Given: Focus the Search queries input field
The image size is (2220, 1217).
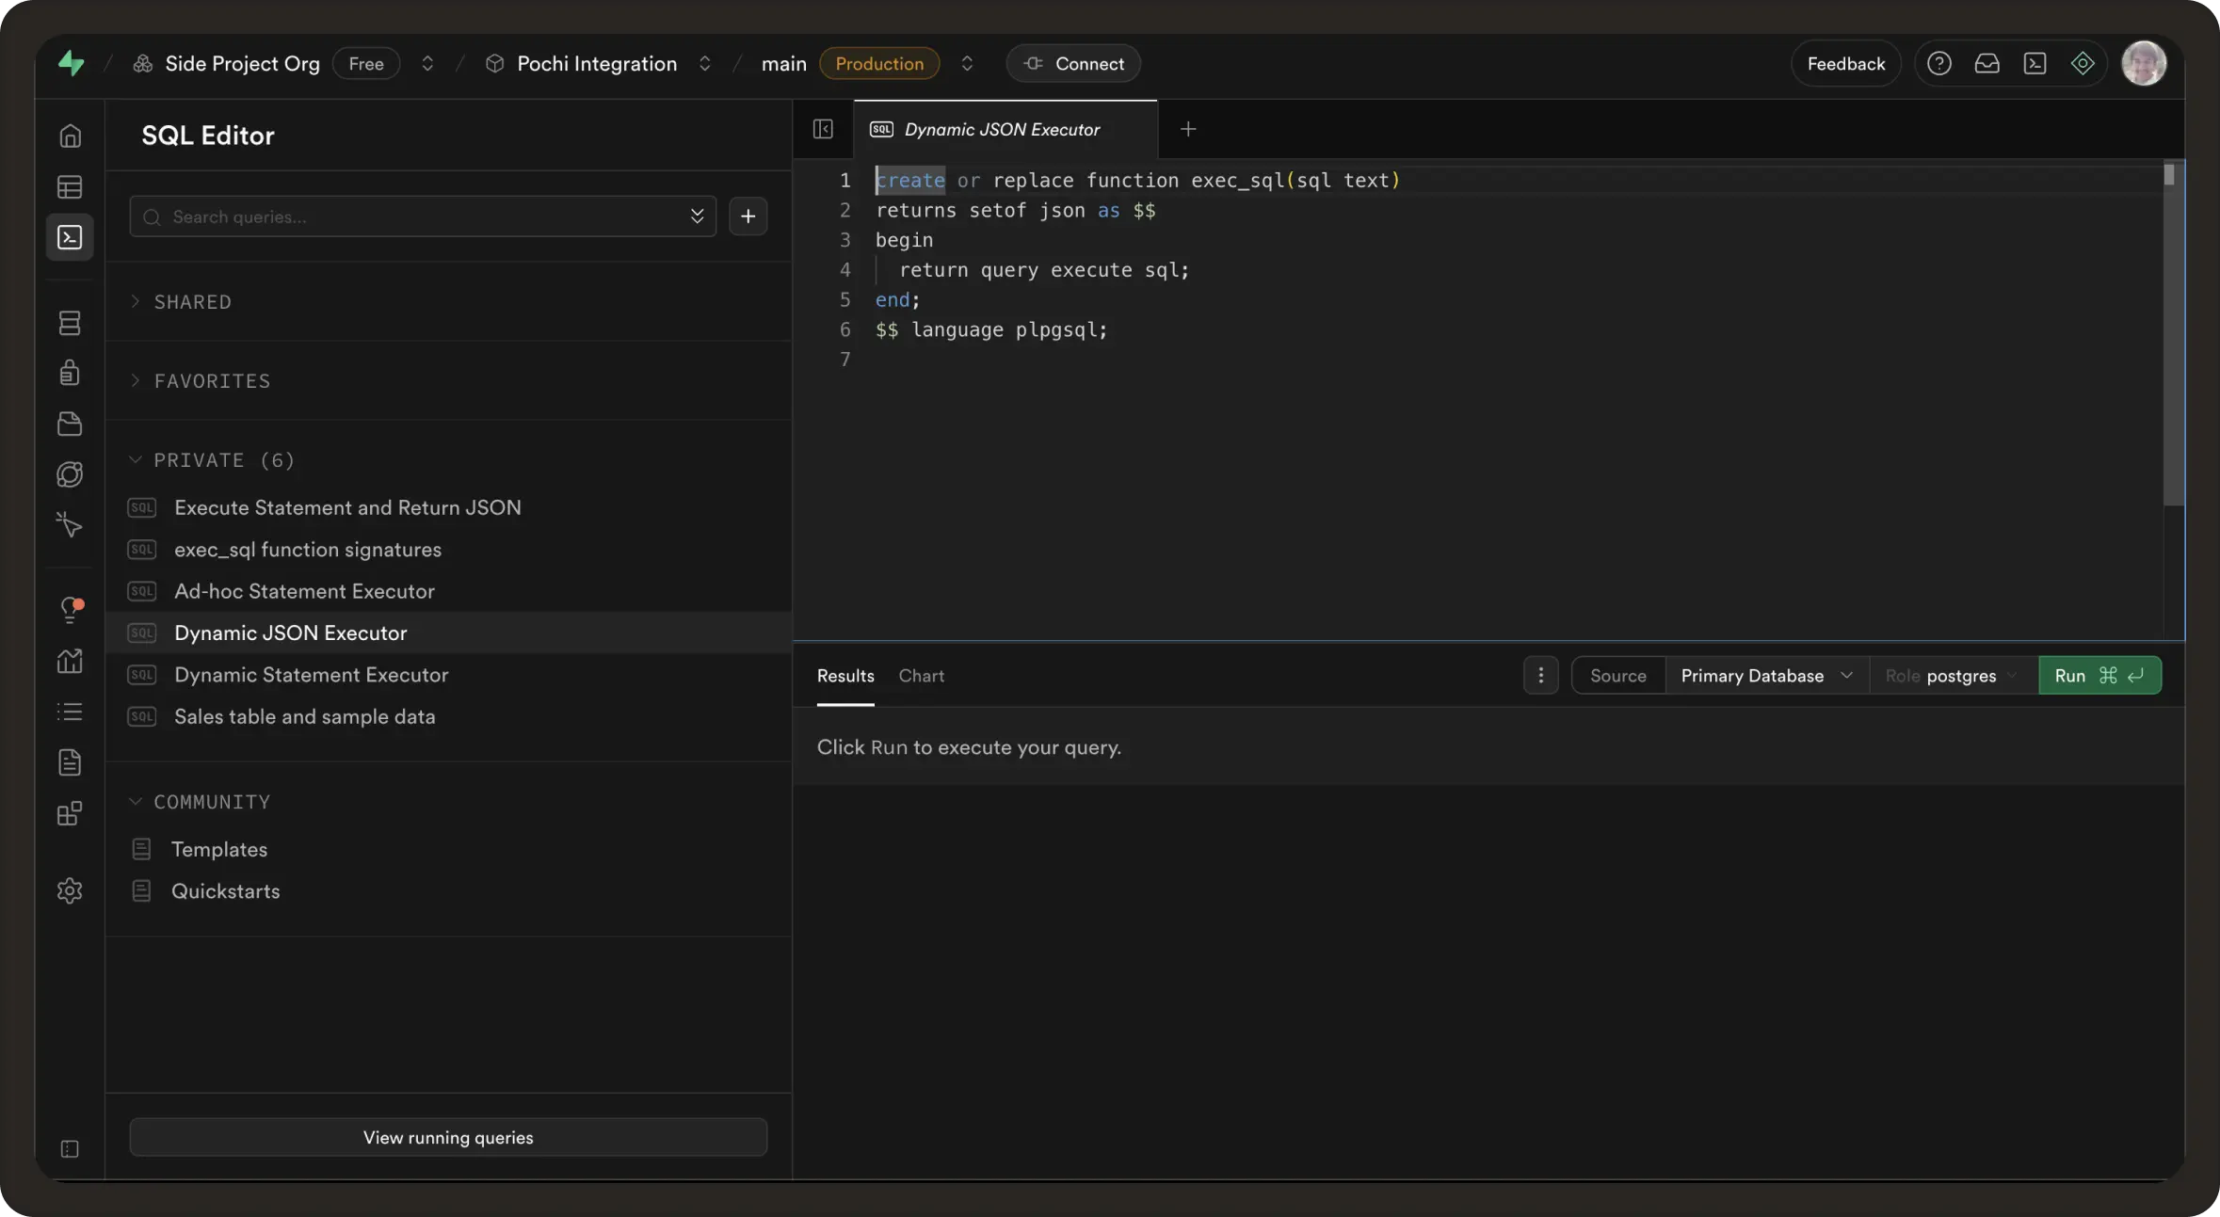Looking at the screenshot, I should point(414,217).
